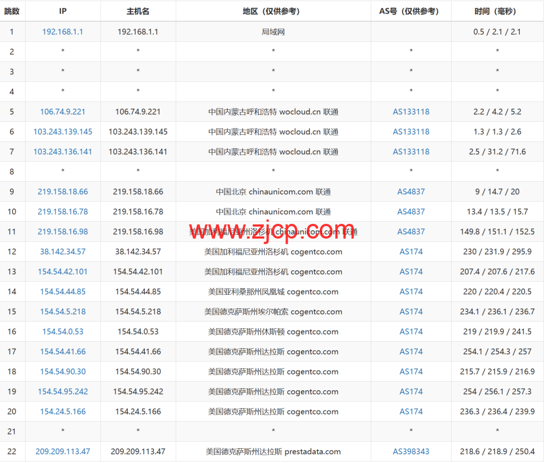Screen dimensions: 546x463
Task: Click the 219.158.18.66 IP link
Action: tap(63, 192)
